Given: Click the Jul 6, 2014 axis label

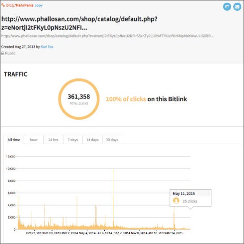Looking at the screenshot, I should point(104,233).
